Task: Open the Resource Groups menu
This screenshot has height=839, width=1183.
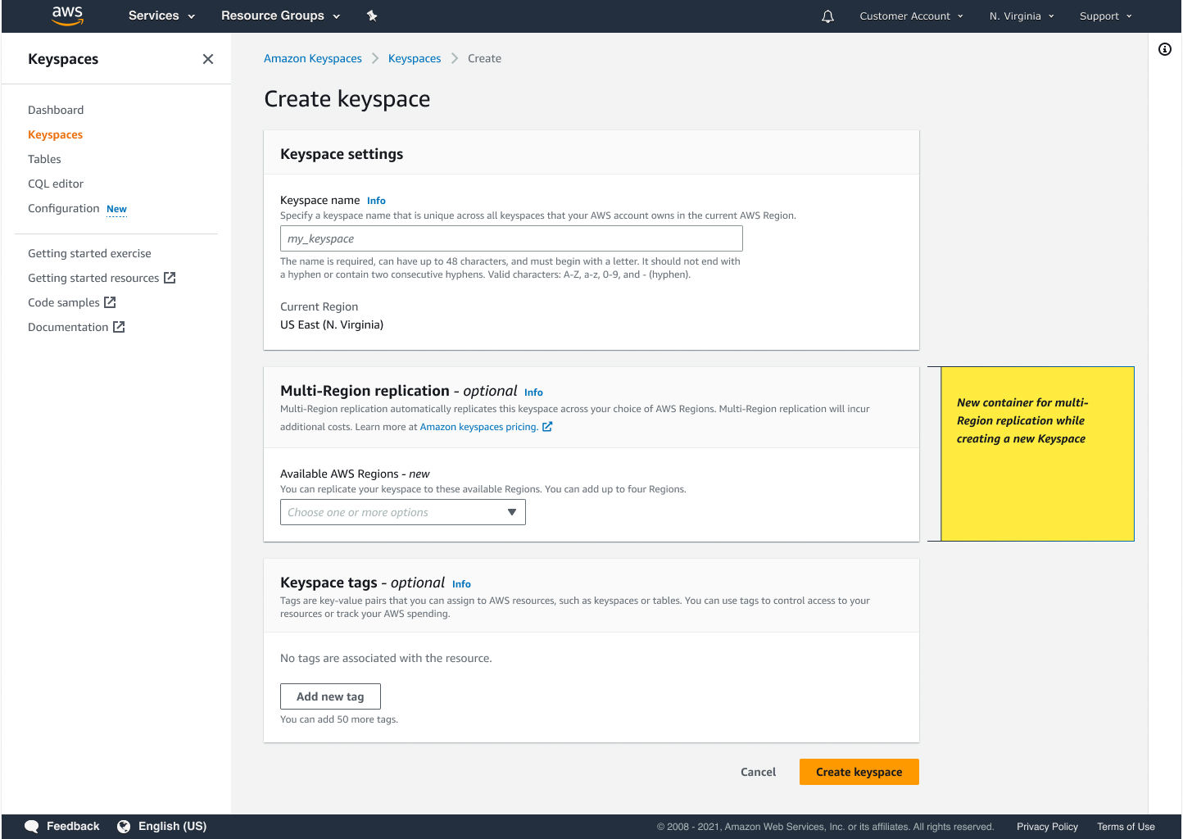Action: [280, 16]
